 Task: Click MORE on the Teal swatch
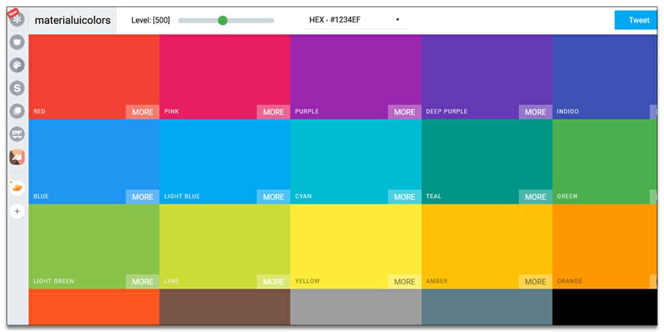pos(536,197)
